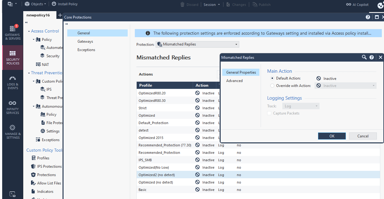Open Security Policies sidebar view
Image resolution: width=384 pixels, height=199 pixels.
(13, 57)
